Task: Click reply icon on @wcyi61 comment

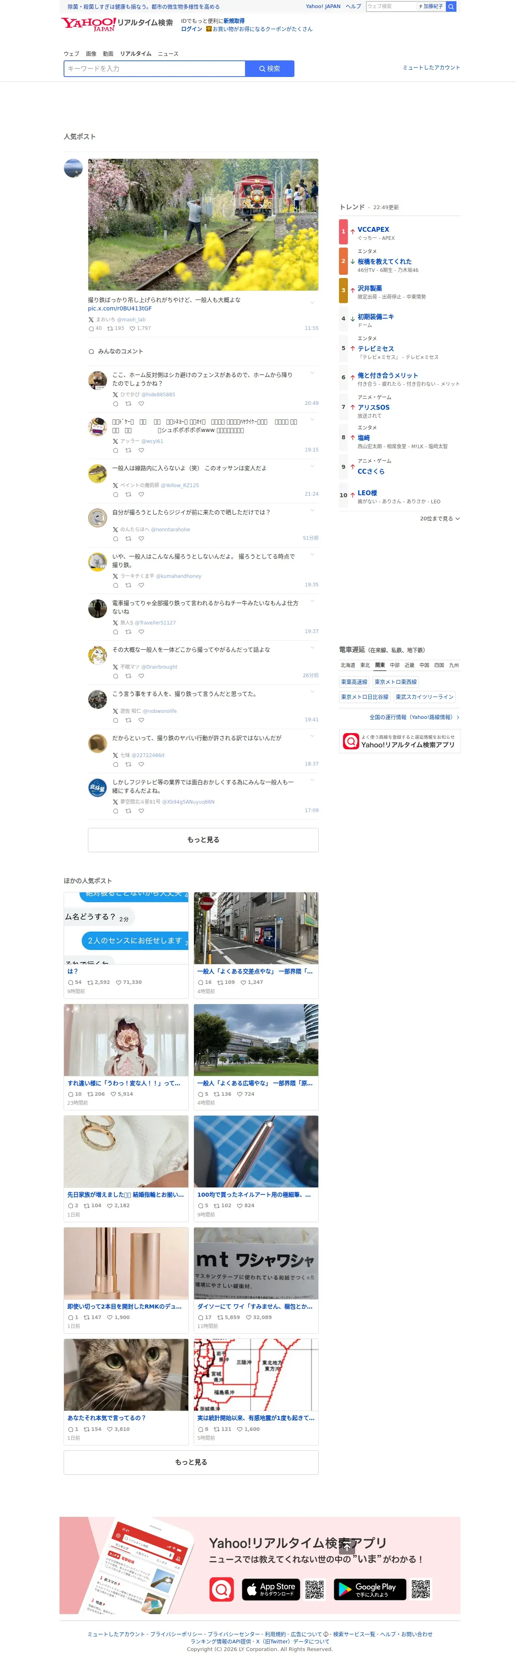Action: pos(116,450)
